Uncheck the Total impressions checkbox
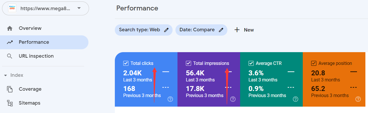Image resolution: width=368 pixels, height=113 pixels. 188,63
